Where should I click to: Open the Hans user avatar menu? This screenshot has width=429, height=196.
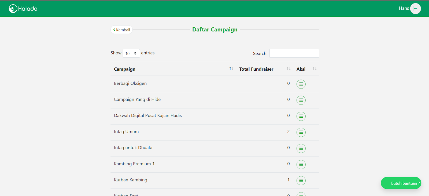(x=415, y=9)
